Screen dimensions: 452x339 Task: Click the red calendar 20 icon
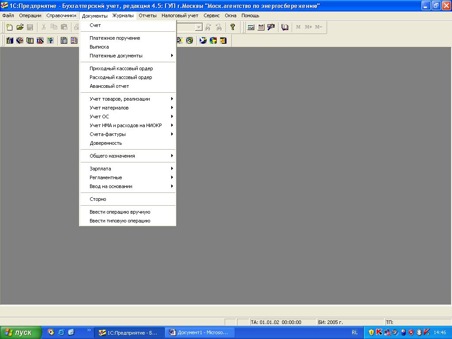tap(223, 41)
